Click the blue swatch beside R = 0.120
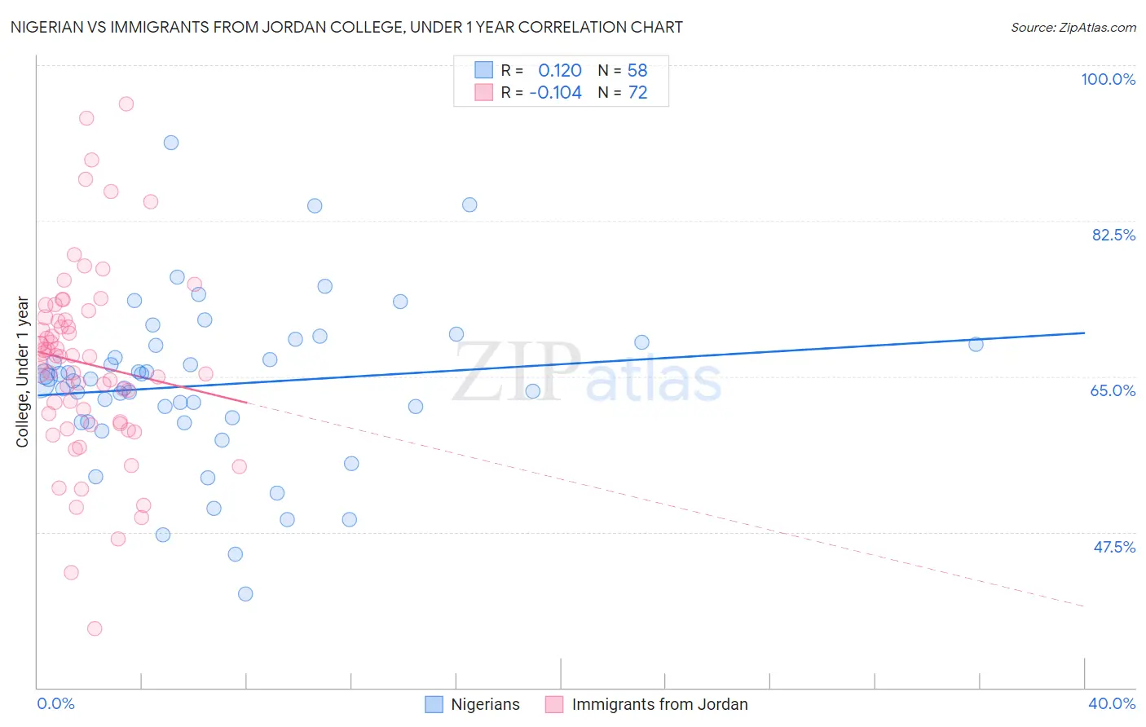1146x727 pixels. (x=484, y=70)
